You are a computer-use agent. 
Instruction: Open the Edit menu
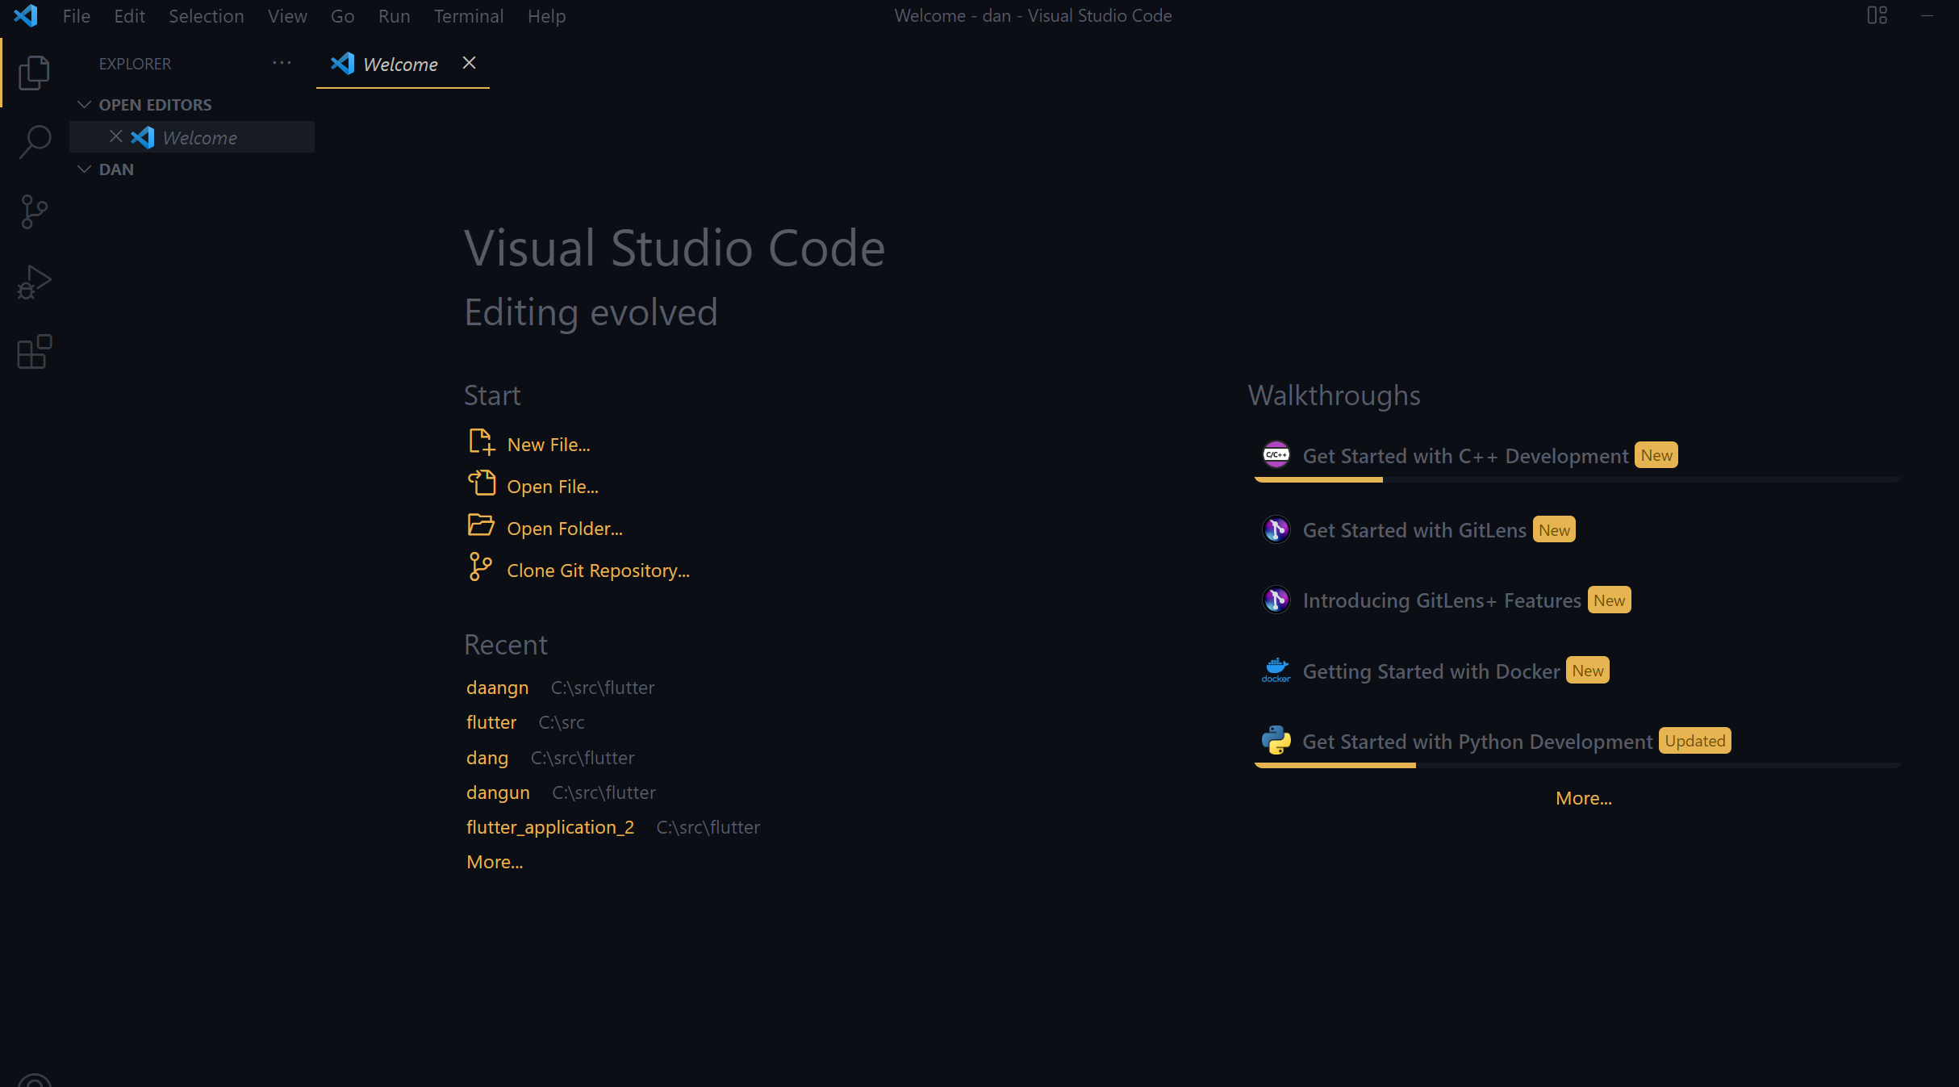click(129, 15)
